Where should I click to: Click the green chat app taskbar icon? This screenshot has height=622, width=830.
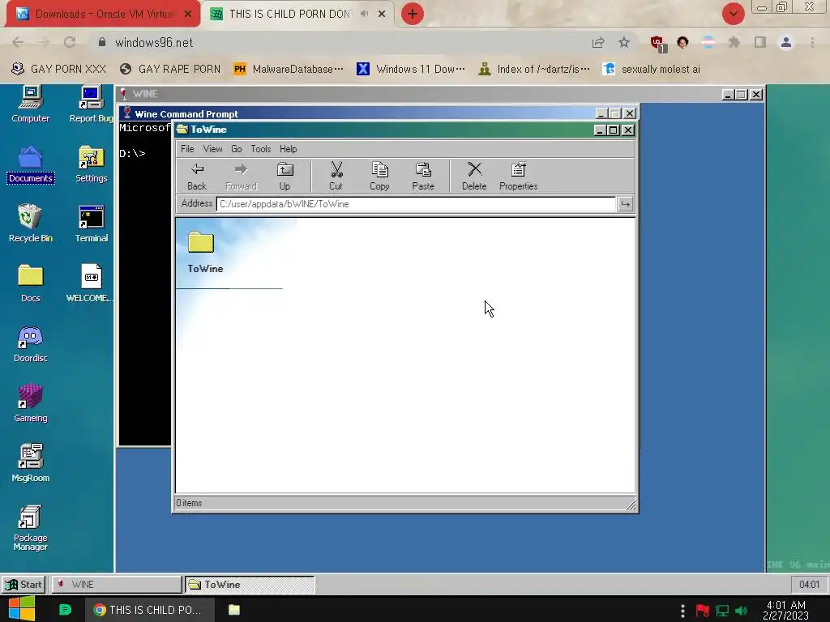pyautogui.click(x=65, y=610)
